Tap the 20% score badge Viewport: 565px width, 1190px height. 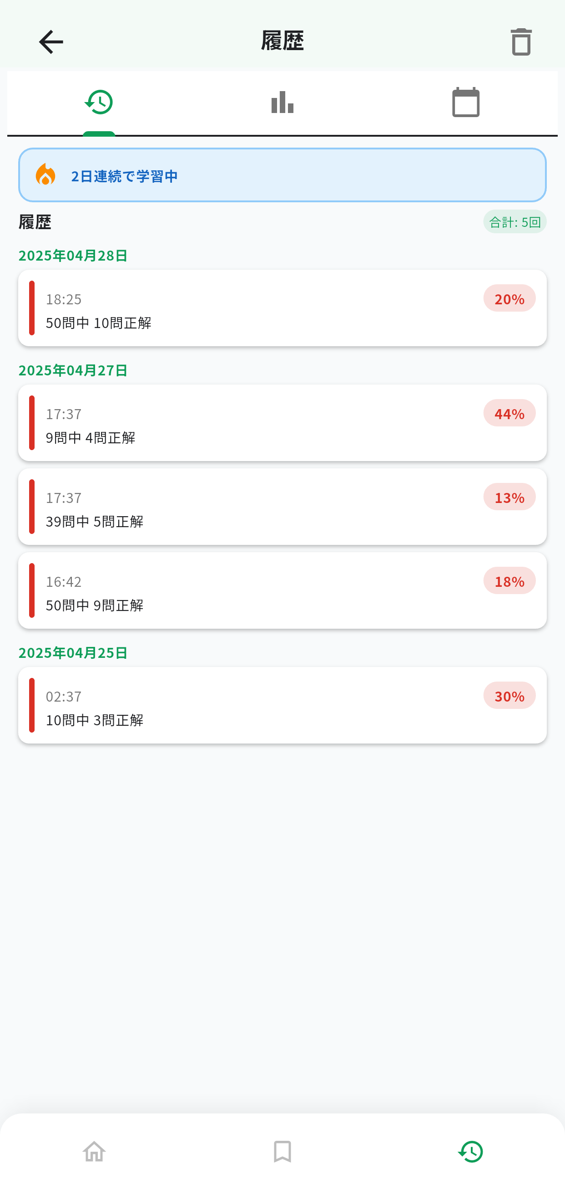point(509,298)
